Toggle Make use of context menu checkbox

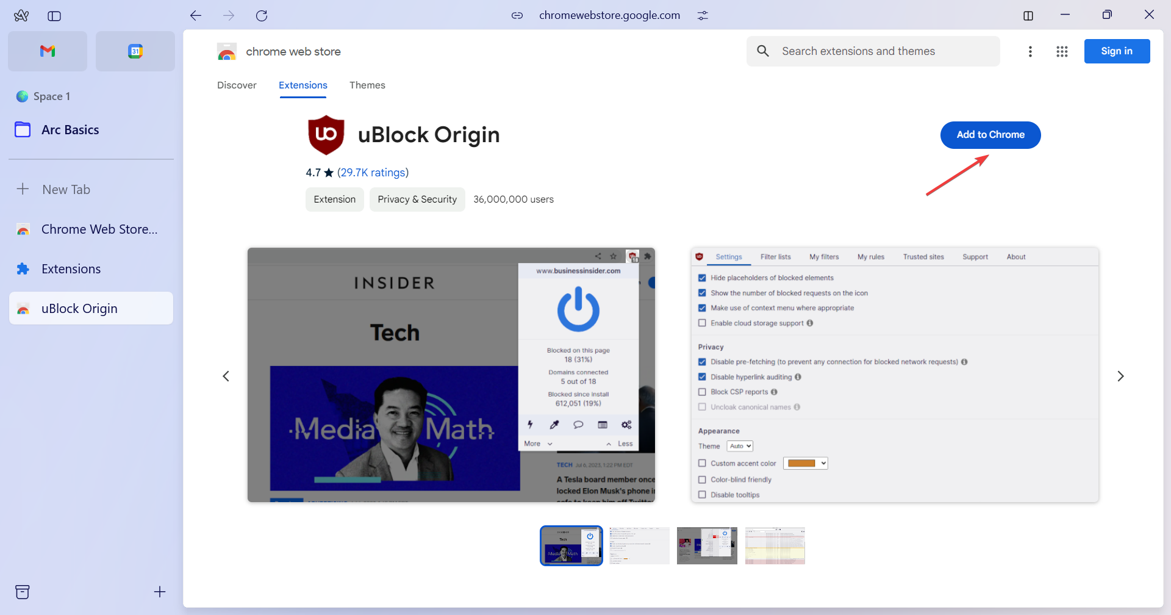pos(702,308)
